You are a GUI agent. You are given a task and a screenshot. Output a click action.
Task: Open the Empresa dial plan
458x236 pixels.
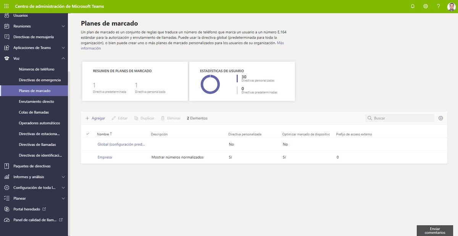(105, 157)
